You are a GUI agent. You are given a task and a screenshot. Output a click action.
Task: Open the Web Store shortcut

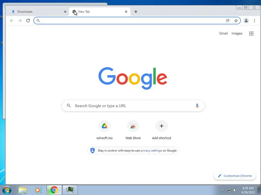[133, 130]
